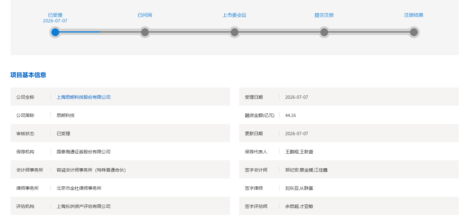Click the 保荐机构 field label
462x222 pixels.
click(25, 152)
